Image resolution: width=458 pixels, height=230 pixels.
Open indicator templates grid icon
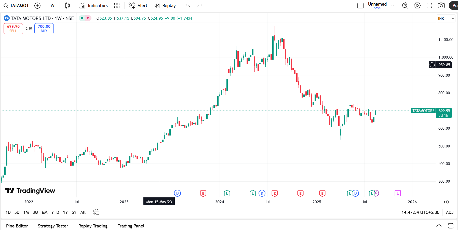(x=117, y=6)
